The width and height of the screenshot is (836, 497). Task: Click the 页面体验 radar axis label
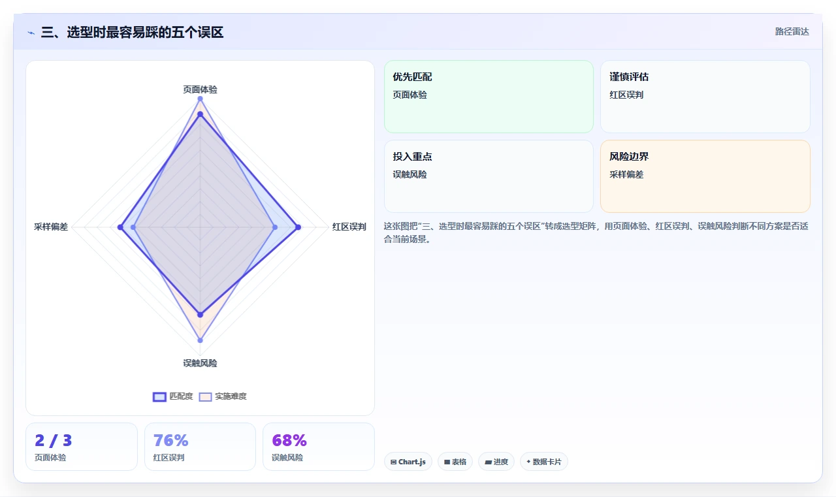(200, 89)
